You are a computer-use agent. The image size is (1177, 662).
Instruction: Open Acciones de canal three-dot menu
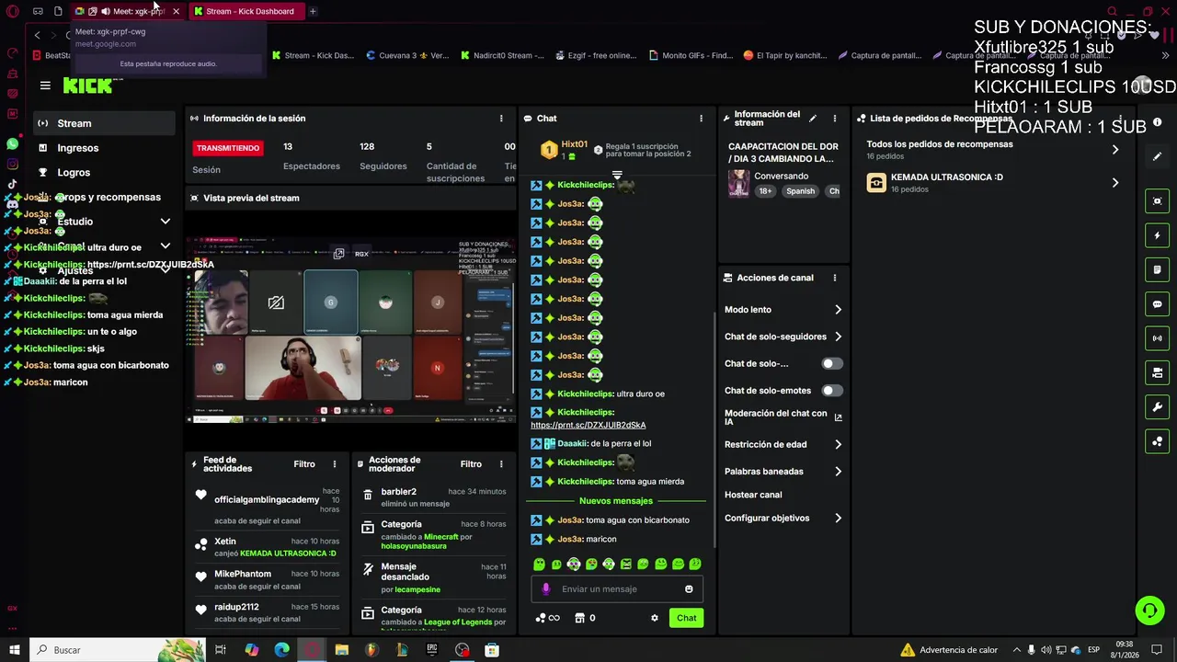pyautogui.click(x=835, y=278)
